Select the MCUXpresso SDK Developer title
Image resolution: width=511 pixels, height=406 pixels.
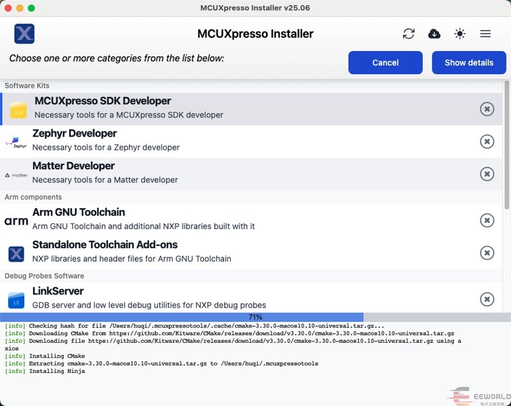103,101
